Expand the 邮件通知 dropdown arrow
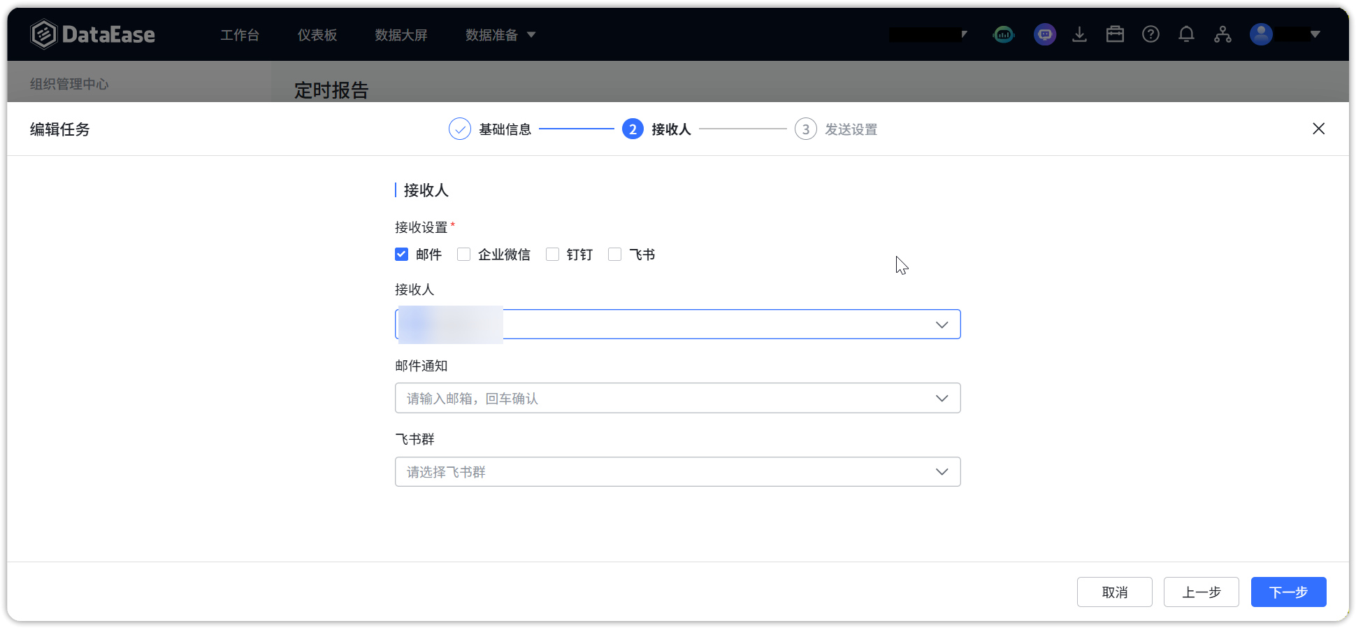The image size is (1356, 628). pyautogui.click(x=942, y=398)
